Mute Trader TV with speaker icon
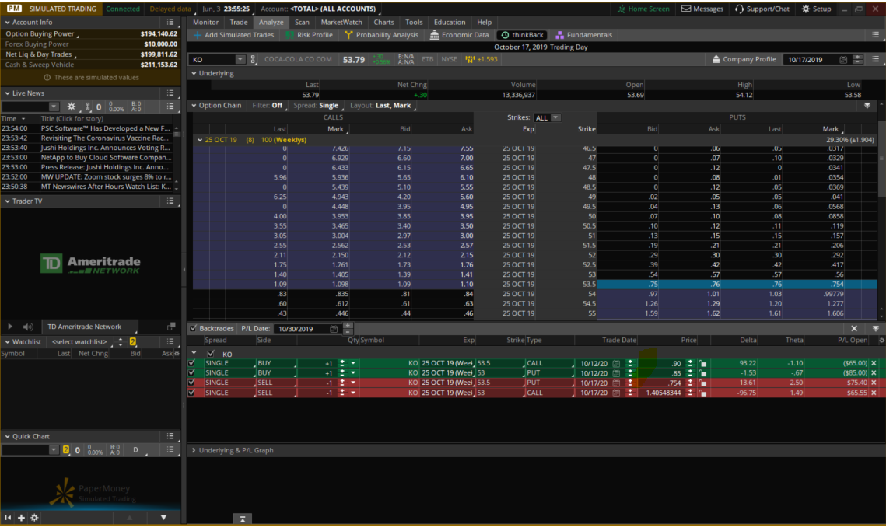886x531 pixels. coord(28,327)
